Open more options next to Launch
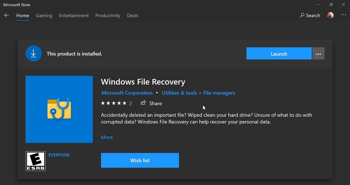 pos(318,53)
